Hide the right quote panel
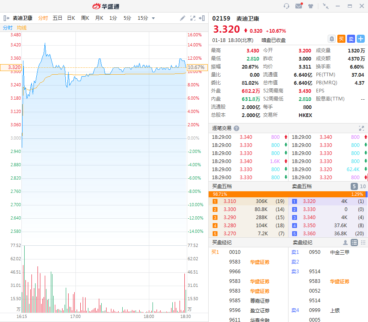 click(x=202, y=18)
